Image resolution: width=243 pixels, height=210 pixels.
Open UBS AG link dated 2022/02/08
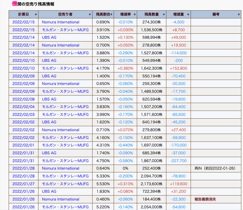tap(49, 99)
